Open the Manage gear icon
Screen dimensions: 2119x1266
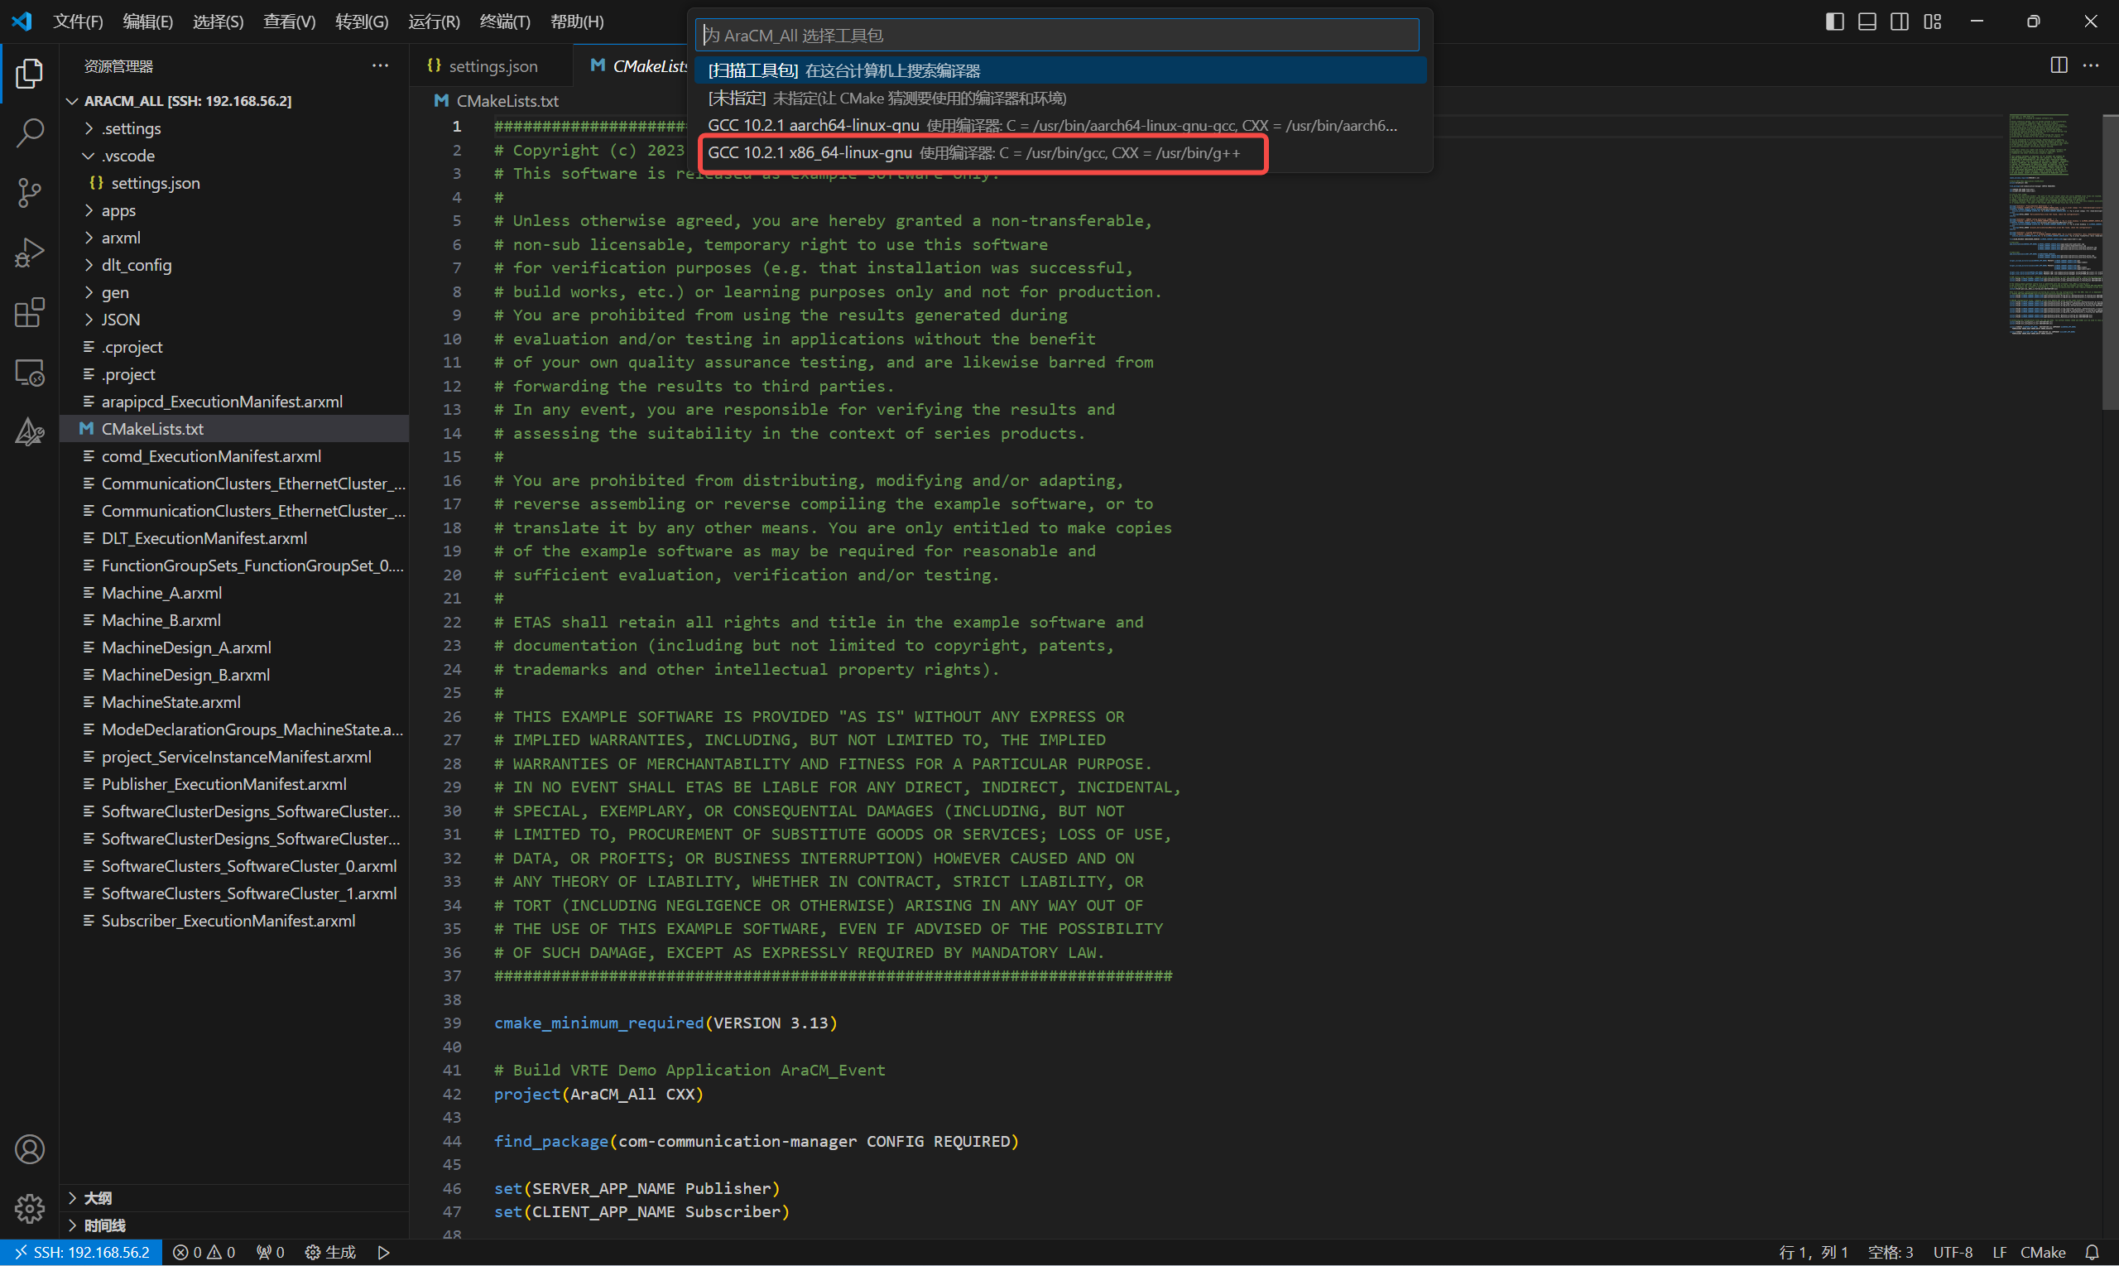tap(29, 1208)
